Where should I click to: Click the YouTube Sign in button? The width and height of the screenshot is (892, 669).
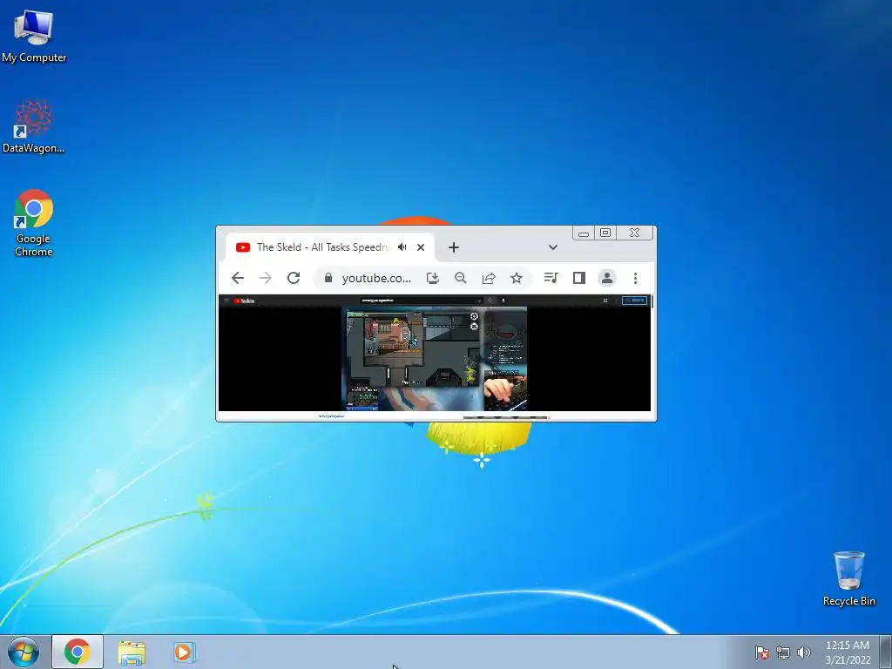pos(634,301)
